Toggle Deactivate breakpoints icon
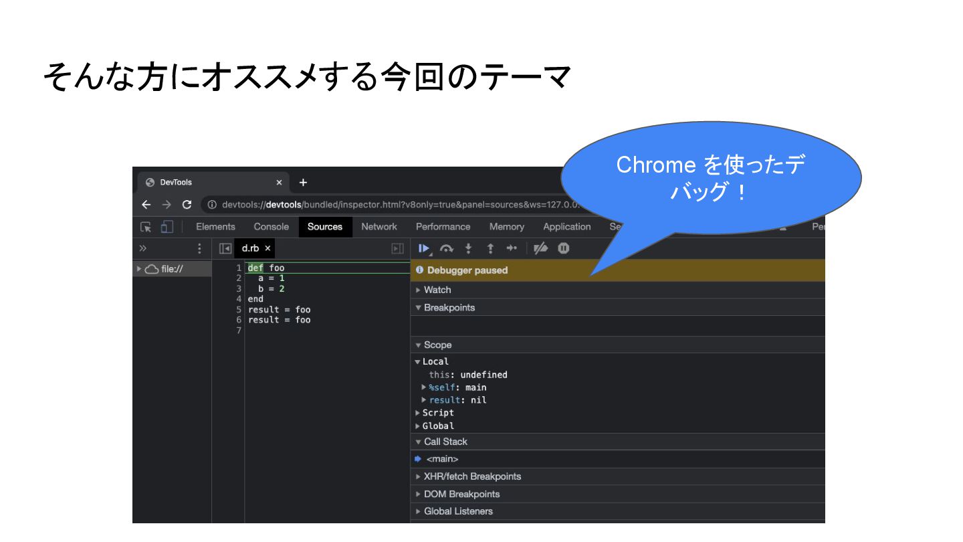The image size is (963, 542). coord(540,248)
